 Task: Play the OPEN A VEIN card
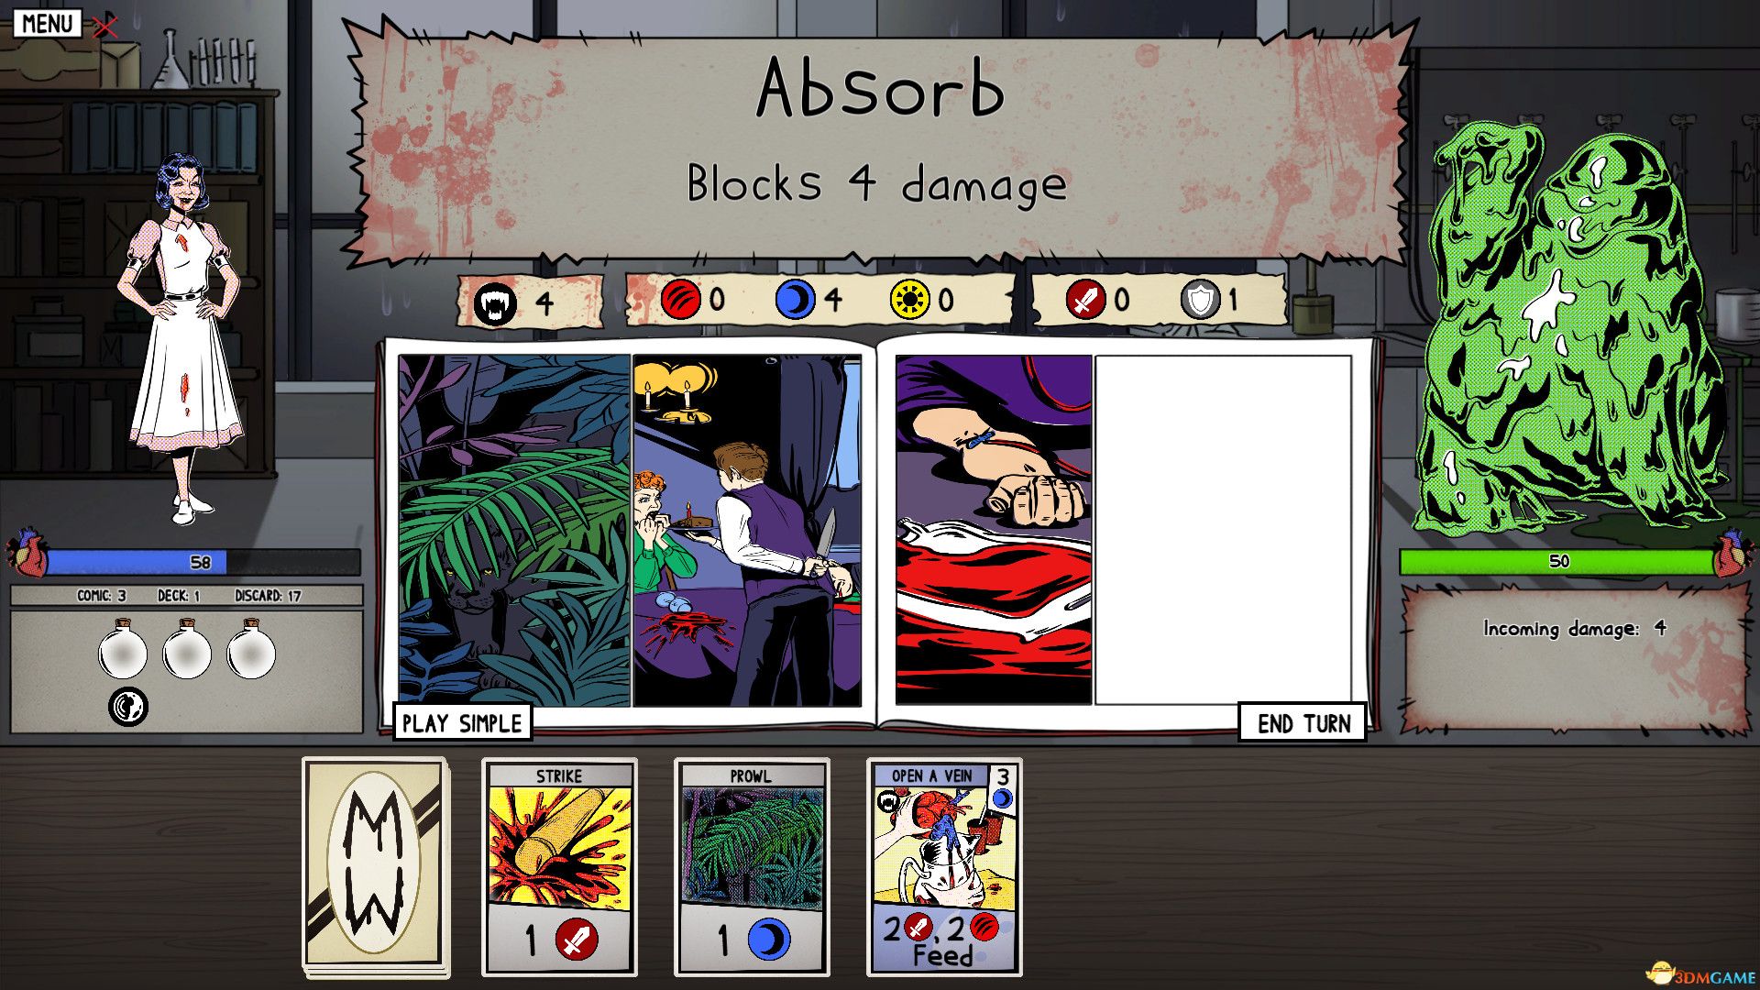pyautogui.click(x=944, y=867)
